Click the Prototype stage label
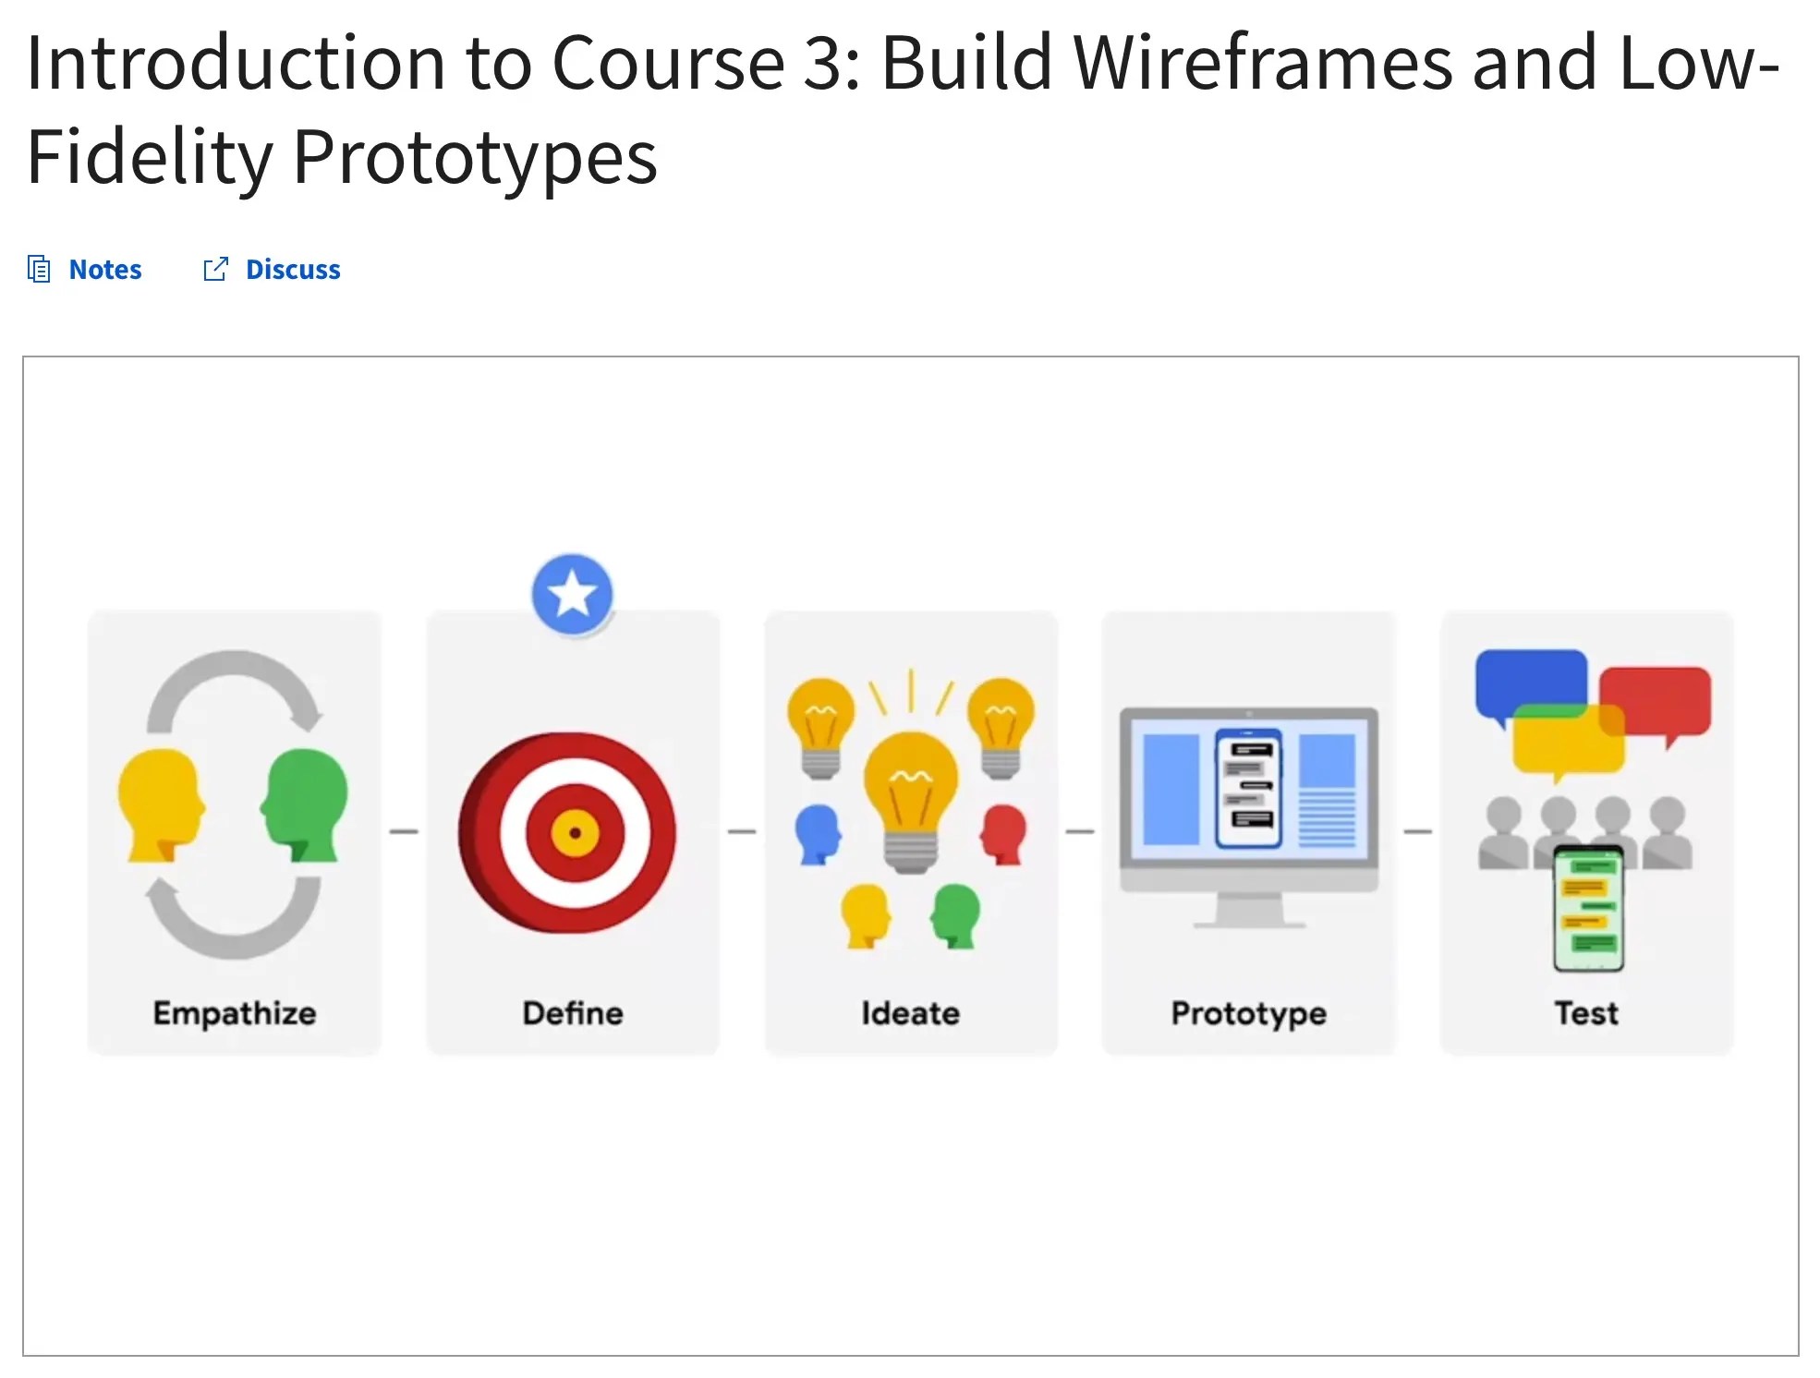The height and width of the screenshot is (1378, 1820). click(x=1247, y=1012)
